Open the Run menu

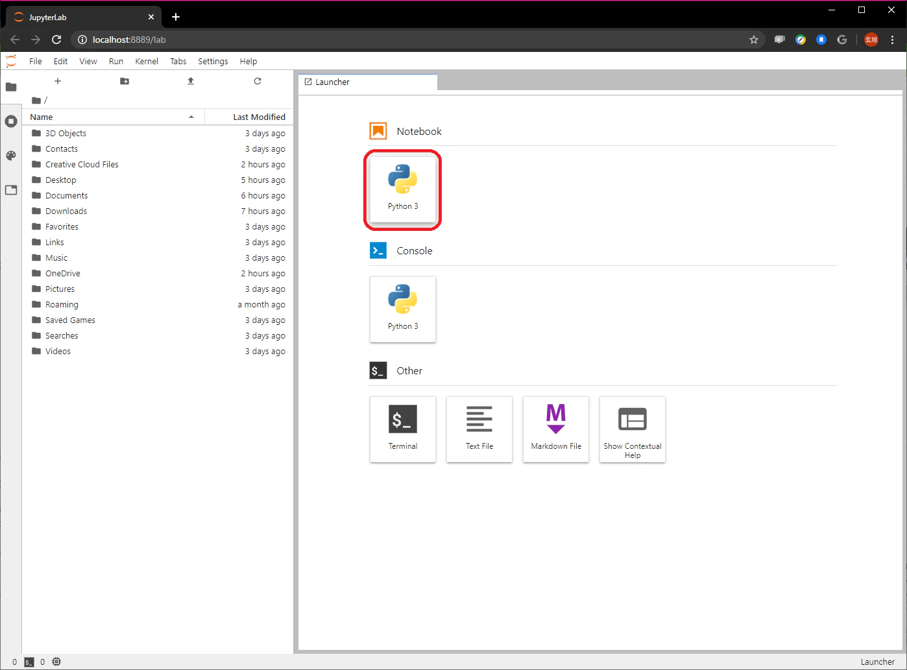point(116,61)
